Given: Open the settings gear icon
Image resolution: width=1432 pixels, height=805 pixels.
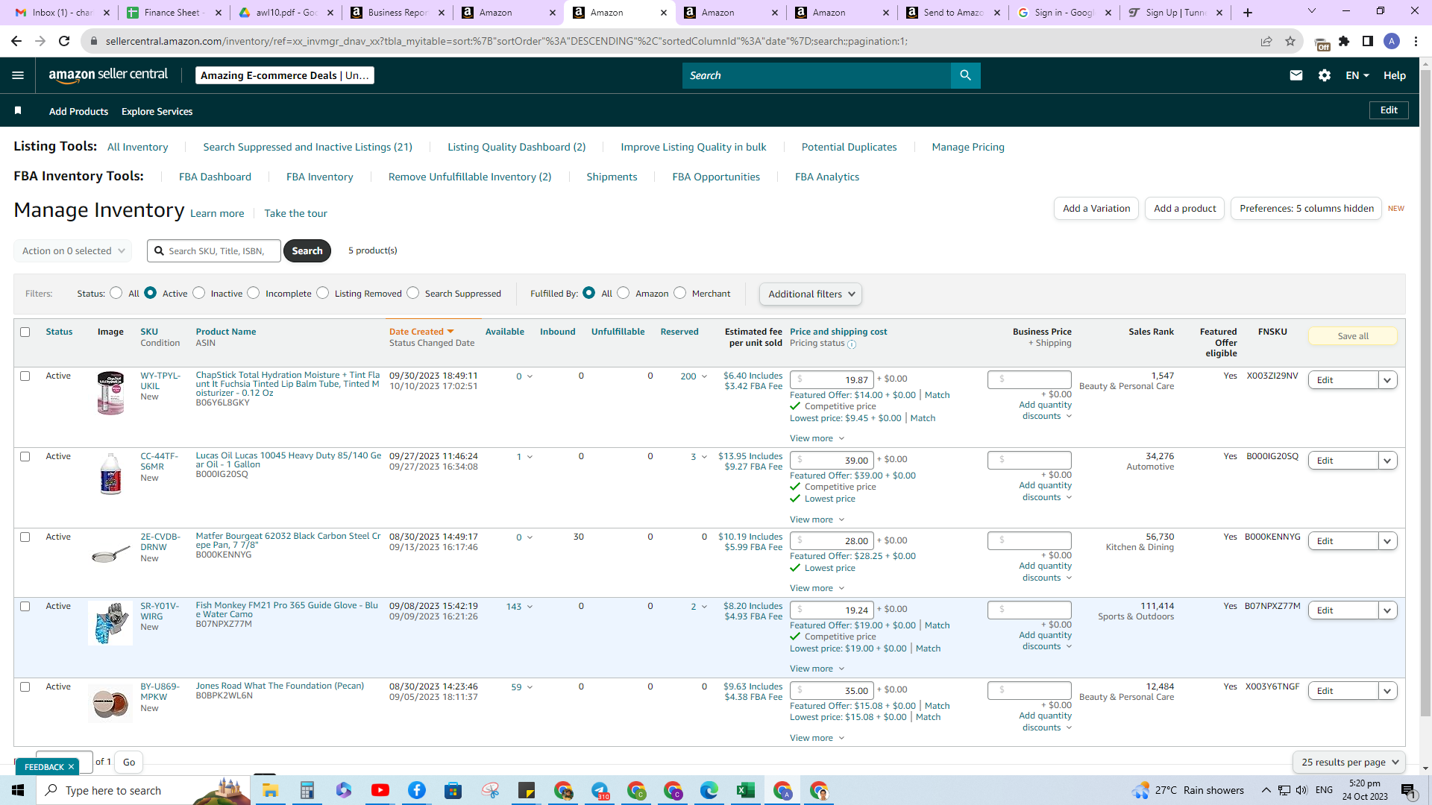Looking at the screenshot, I should [x=1324, y=75].
